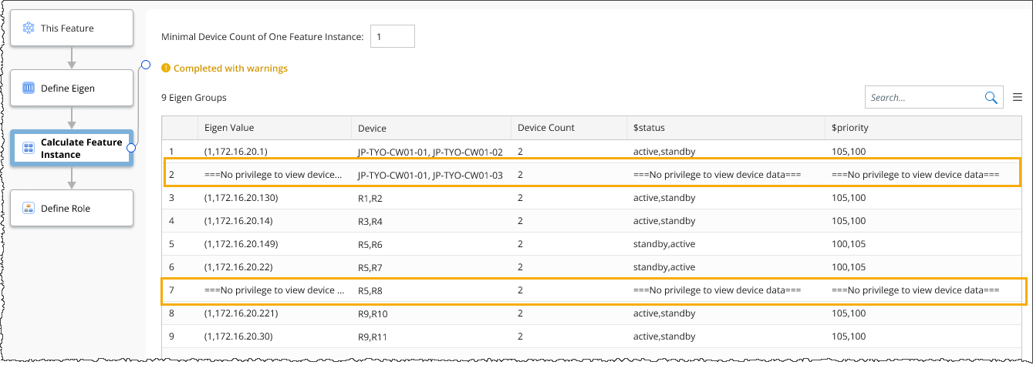Image resolution: width=1033 pixels, height=365 pixels.
Task: Click the orange warning status icon
Action: 165,69
